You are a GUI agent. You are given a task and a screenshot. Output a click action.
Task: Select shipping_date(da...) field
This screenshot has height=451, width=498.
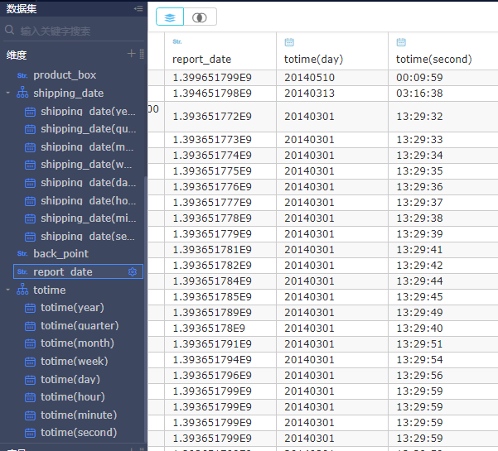tap(89, 183)
